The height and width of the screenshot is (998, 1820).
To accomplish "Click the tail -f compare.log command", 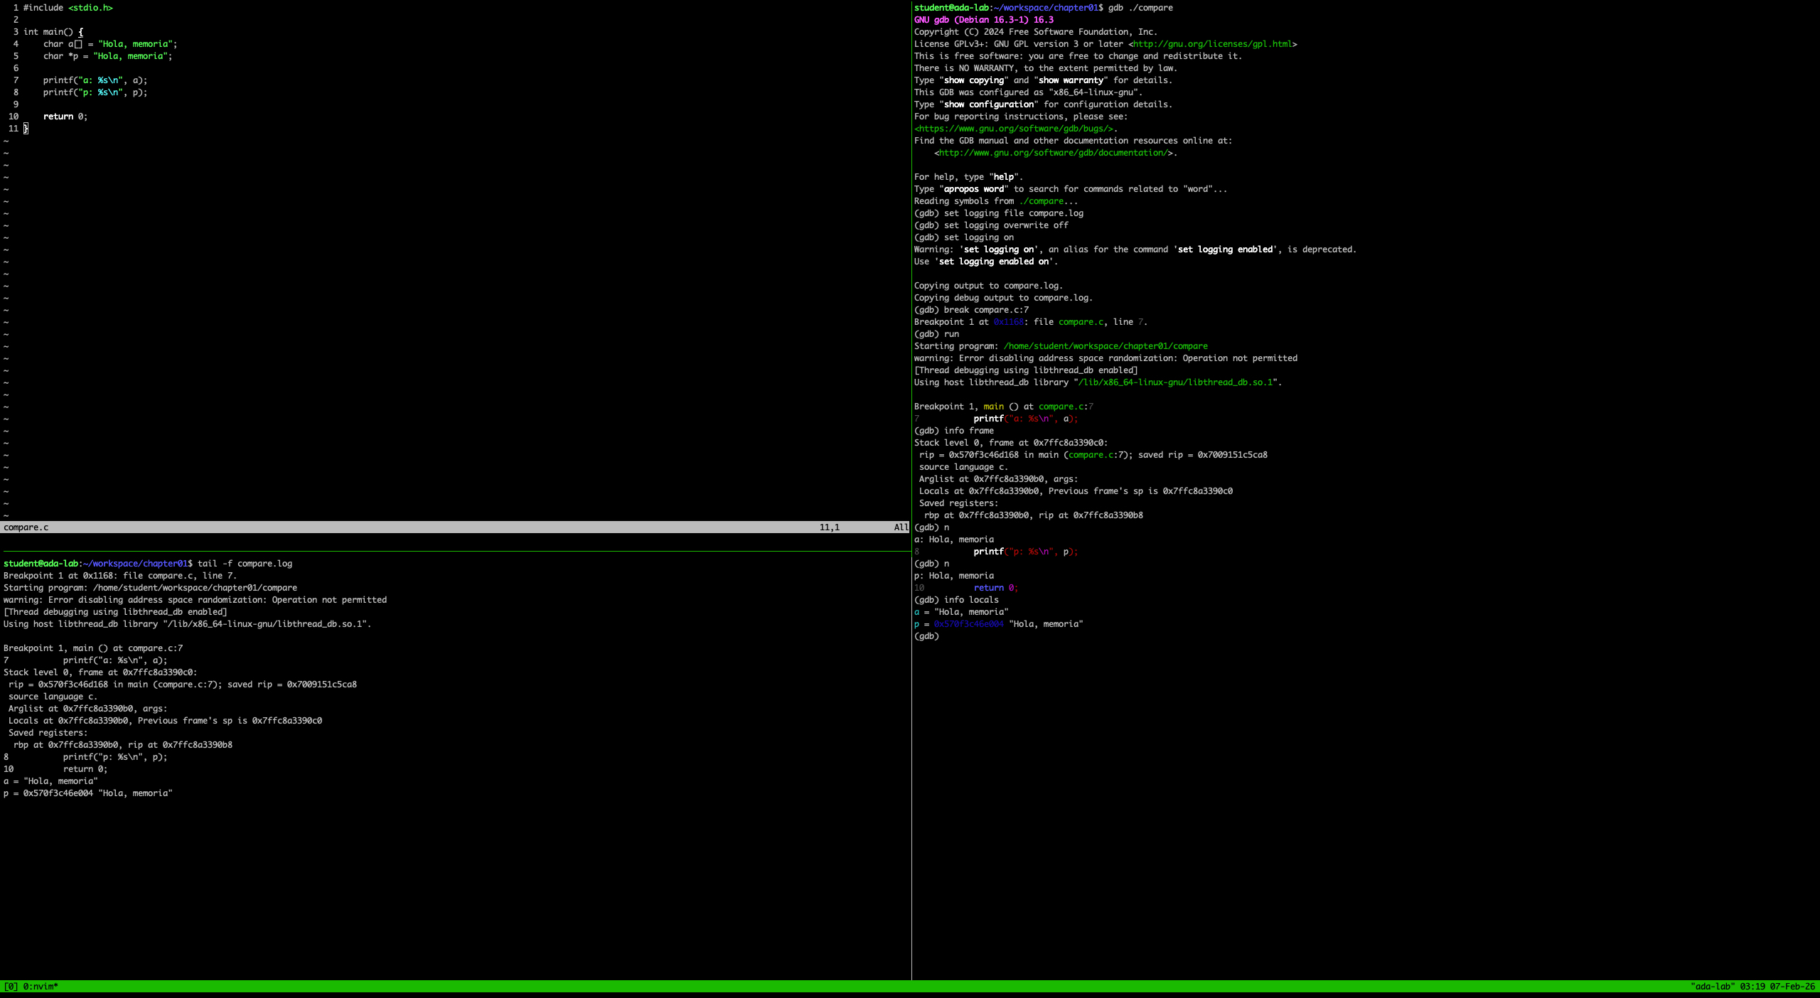I will [245, 564].
